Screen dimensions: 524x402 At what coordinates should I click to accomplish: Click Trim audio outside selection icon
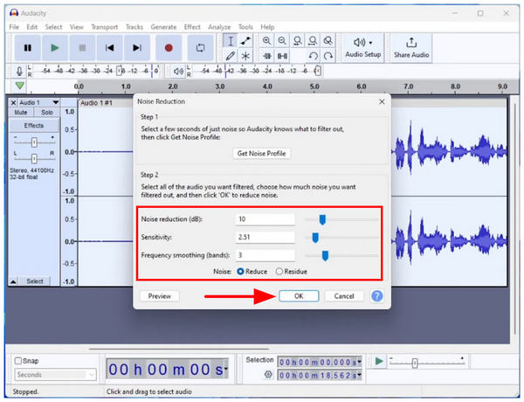[x=266, y=56]
